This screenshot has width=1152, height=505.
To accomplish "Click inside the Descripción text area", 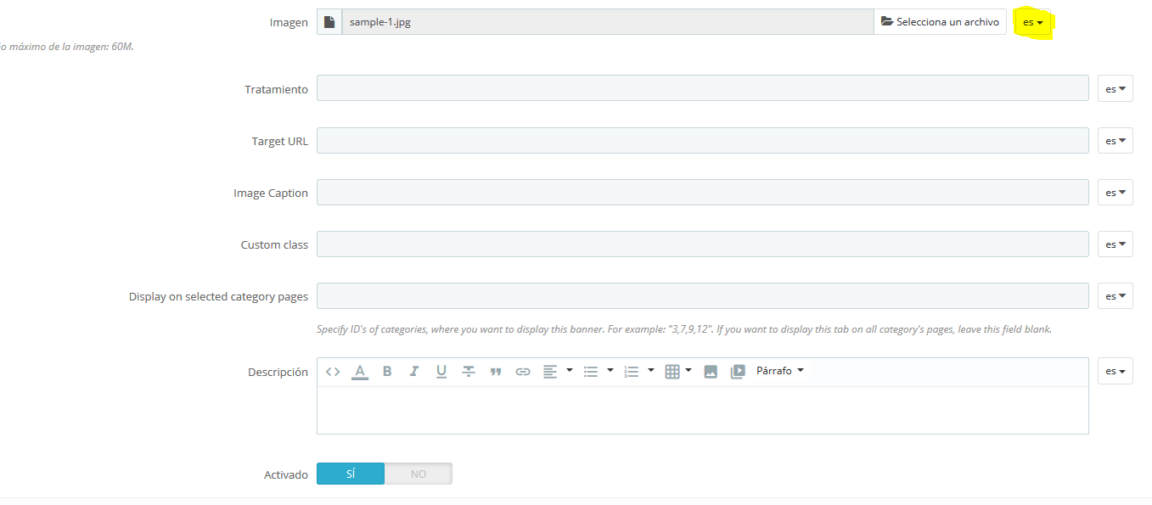I will (703, 410).
